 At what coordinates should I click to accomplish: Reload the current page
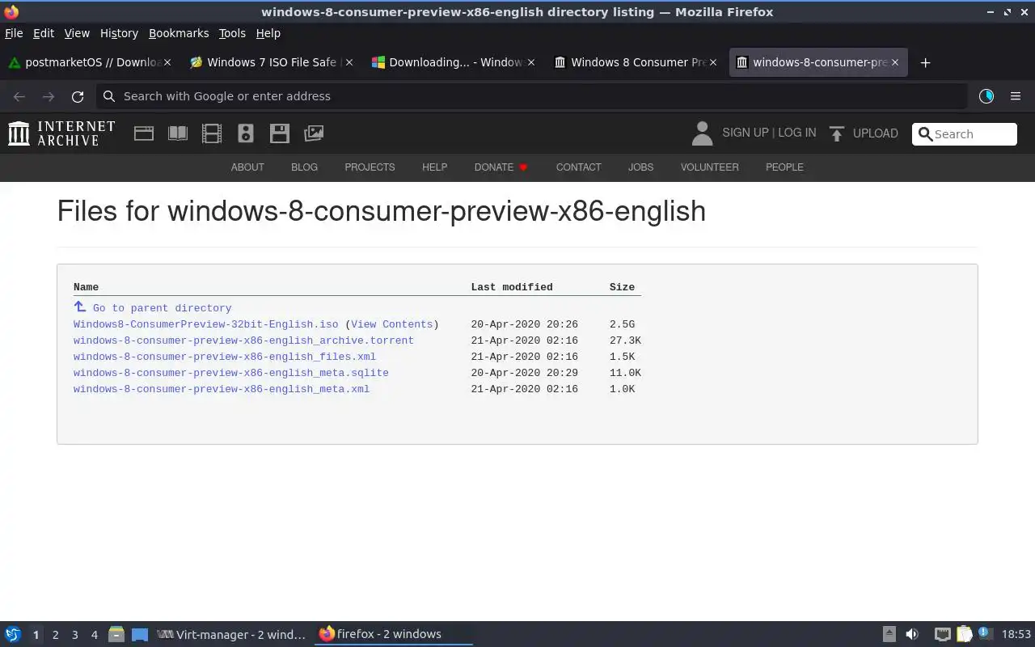click(78, 96)
